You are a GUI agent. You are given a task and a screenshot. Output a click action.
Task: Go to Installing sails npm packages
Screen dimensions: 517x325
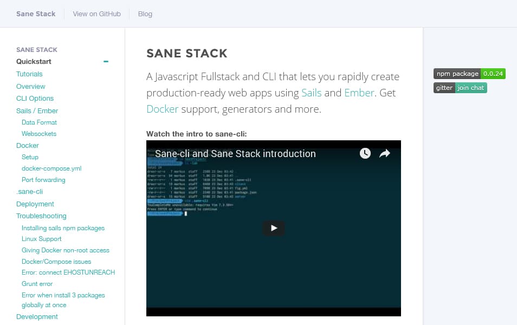[63, 228]
